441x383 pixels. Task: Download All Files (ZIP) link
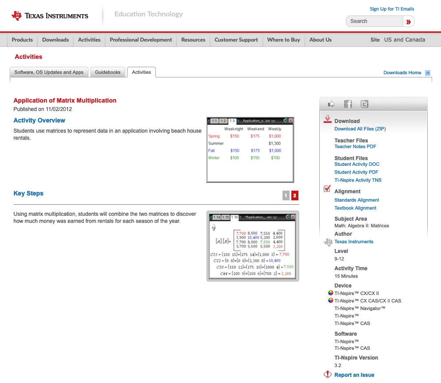(x=360, y=129)
